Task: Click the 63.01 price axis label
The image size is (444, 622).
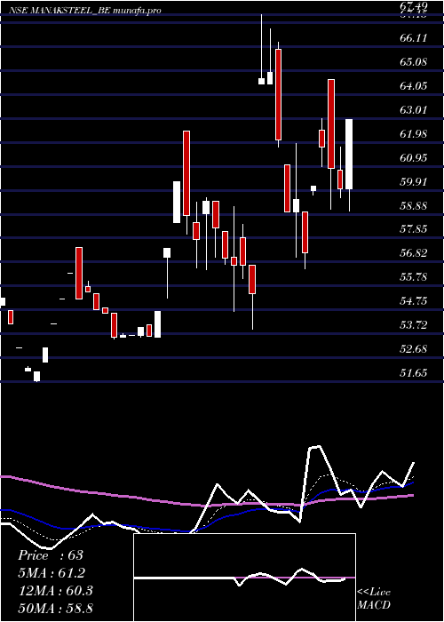Action: tap(414, 109)
